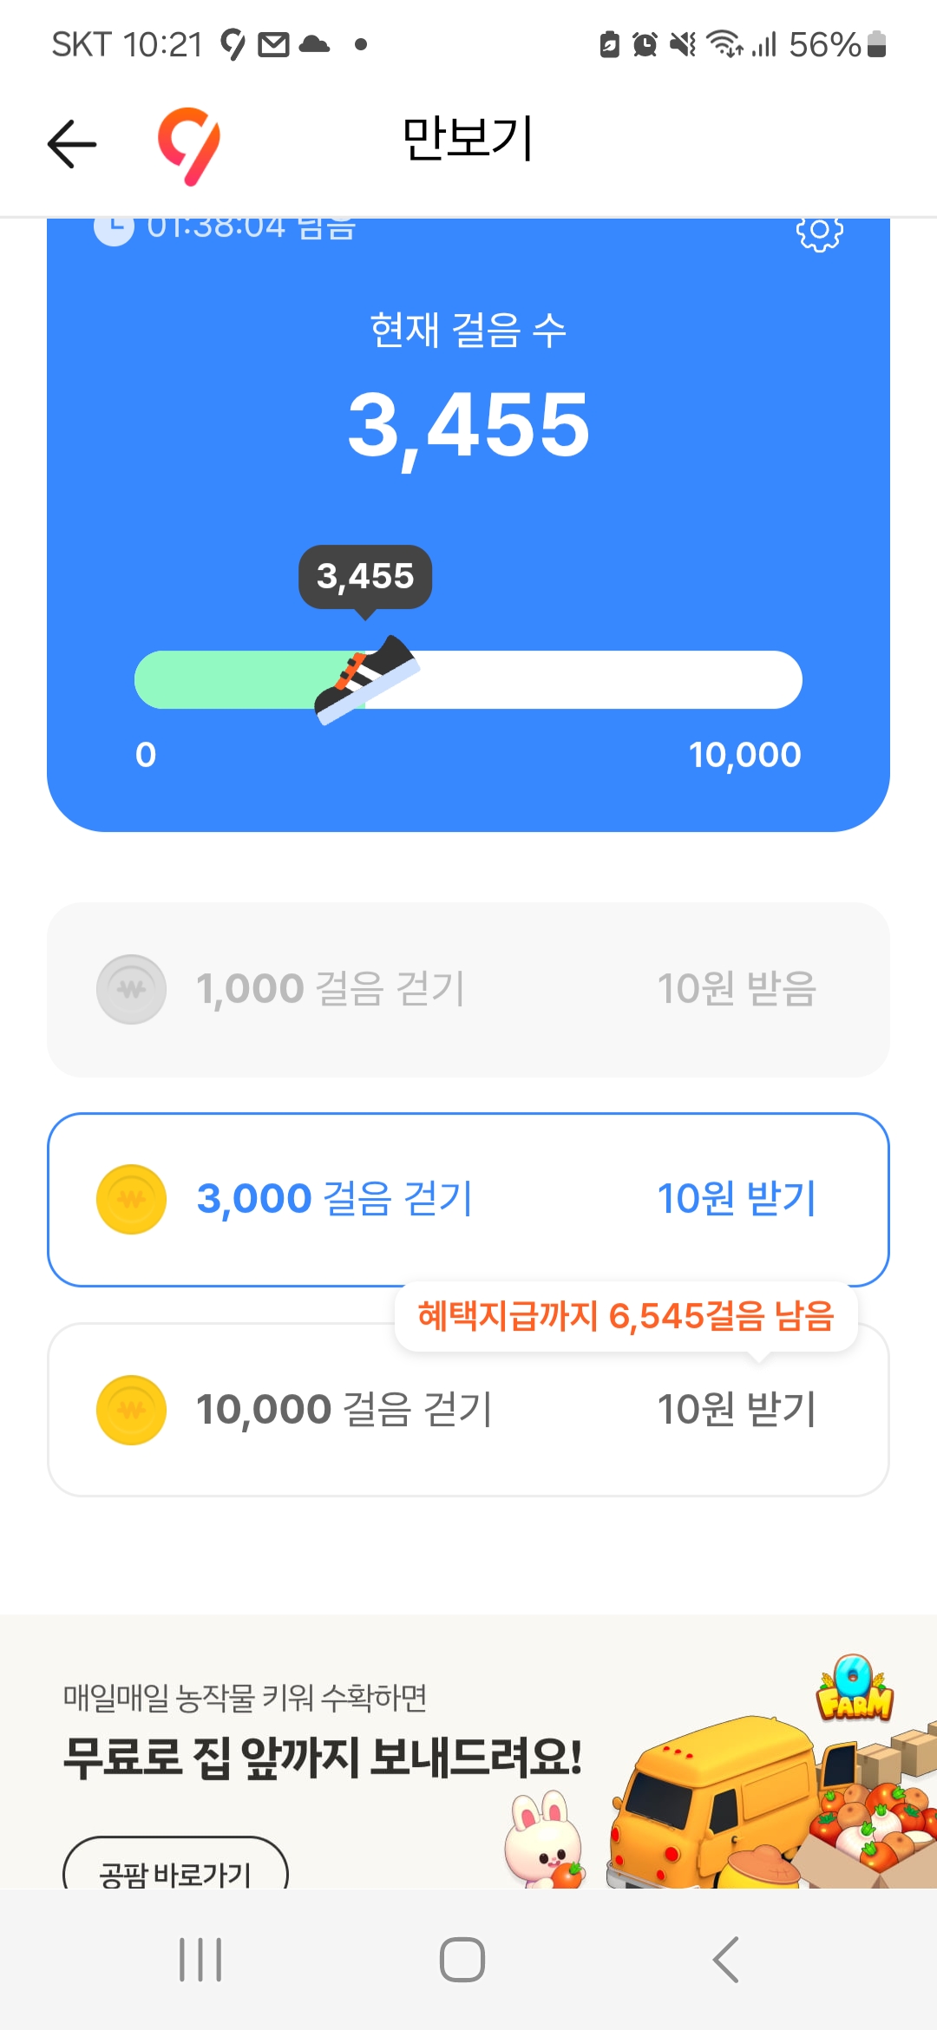Tap 10원 받기 for 10,000 steps
The width and height of the screenshot is (937, 2030).
(x=737, y=1410)
